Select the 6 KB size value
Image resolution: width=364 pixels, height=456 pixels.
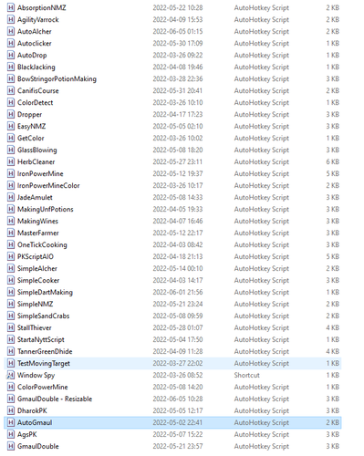[333, 161]
